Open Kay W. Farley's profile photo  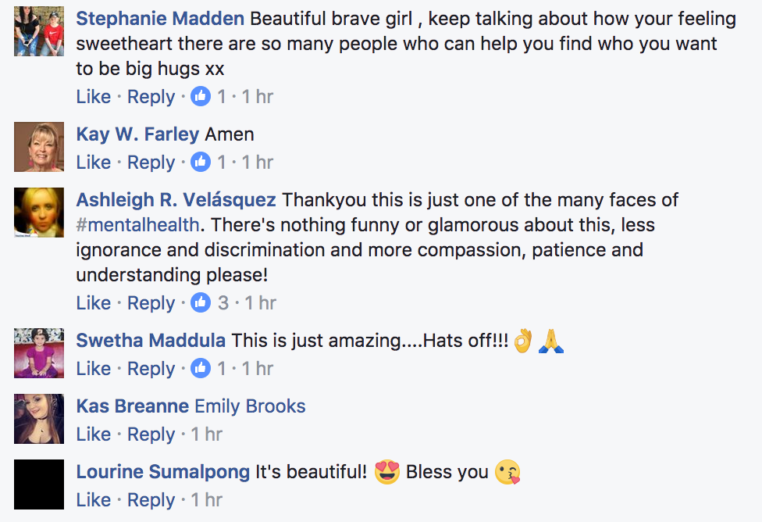[x=39, y=147]
